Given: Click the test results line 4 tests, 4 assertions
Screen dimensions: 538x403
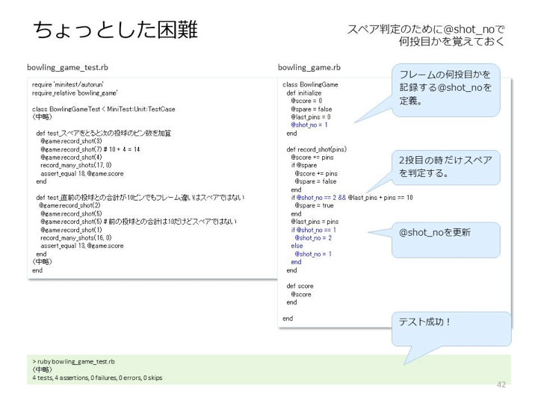Looking at the screenshot, I should (97, 378).
